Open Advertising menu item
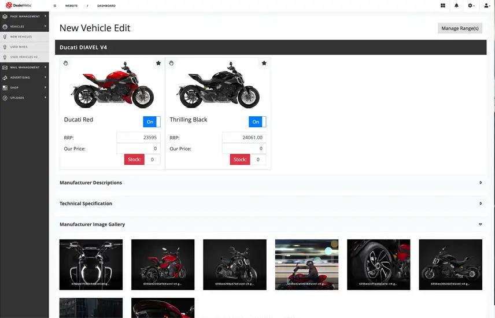The height and width of the screenshot is (318, 495). pyautogui.click(x=24, y=77)
